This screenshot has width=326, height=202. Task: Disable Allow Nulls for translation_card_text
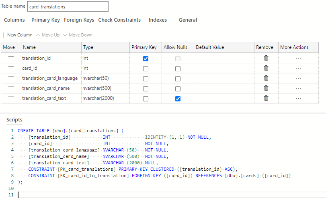[x=178, y=99]
